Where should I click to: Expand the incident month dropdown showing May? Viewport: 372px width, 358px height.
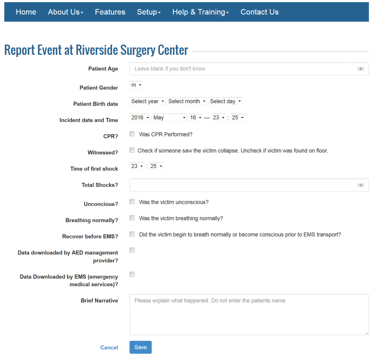coord(169,117)
